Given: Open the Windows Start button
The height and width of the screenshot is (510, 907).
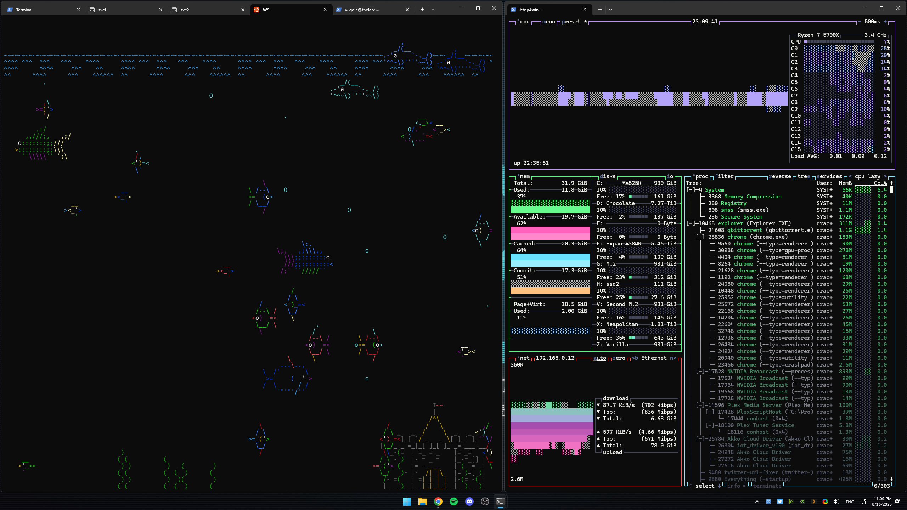Looking at the screenshot, I should pos(407,501).
